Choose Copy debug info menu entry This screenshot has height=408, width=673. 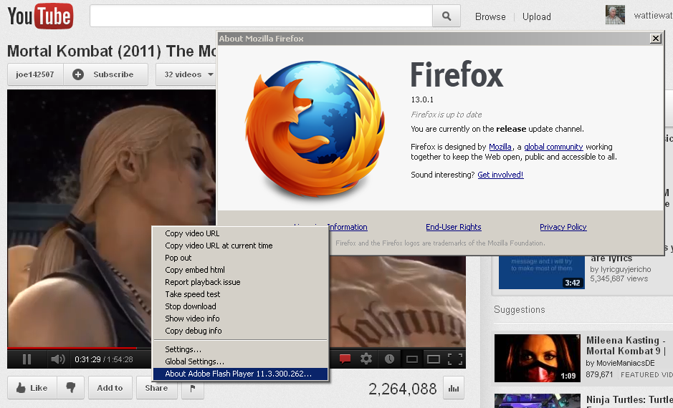coord(240,331)
